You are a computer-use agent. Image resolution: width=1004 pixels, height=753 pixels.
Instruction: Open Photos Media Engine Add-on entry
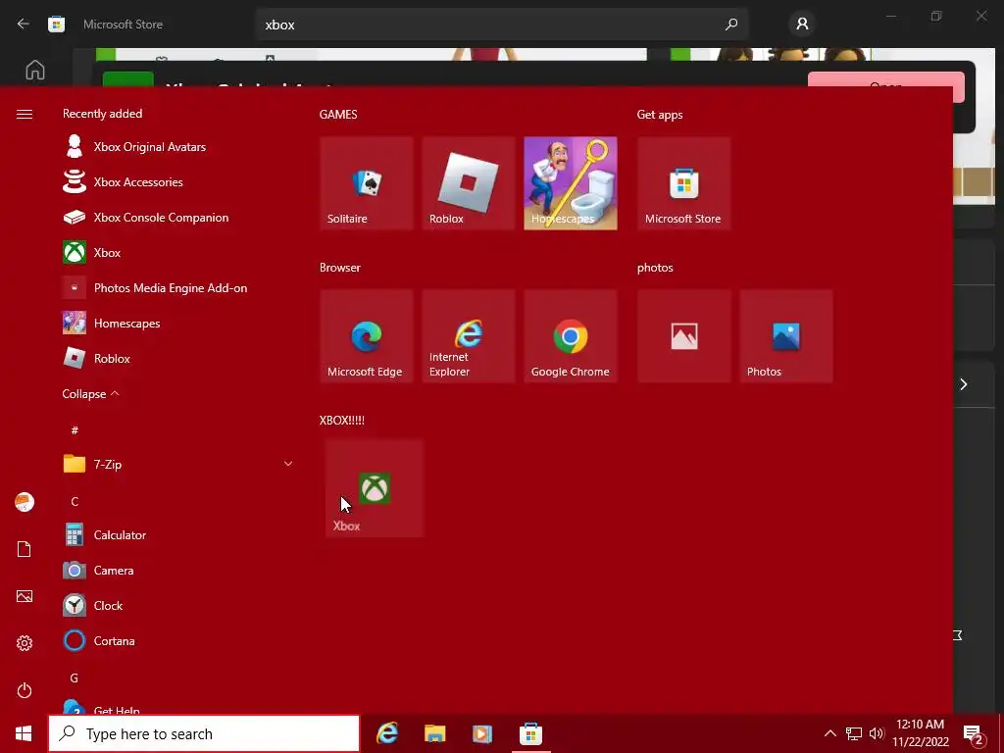pos(178,288)
